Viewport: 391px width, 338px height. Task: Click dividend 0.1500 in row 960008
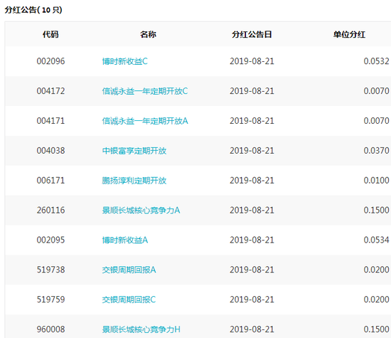pos(376,329)
